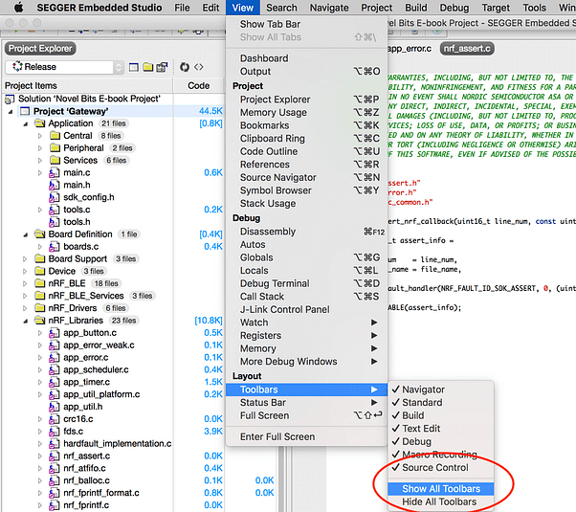Click the boards.c file icon
The height and width of the screenshot is (512, 576).
pos(54,247)
